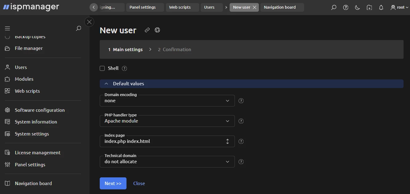The image size is (410, 194).
Task: Open the Users section in the sidebar
Action: point(21,67)
